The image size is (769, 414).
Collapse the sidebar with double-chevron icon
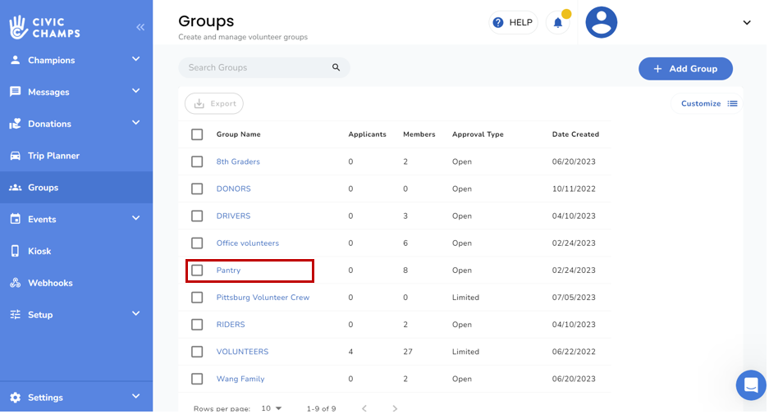(x=140, y=27)
